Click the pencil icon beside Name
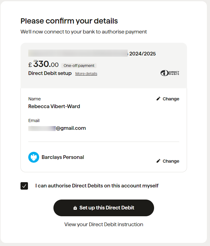This screenshot has width=210, height=246. click(x=158, y=99)
